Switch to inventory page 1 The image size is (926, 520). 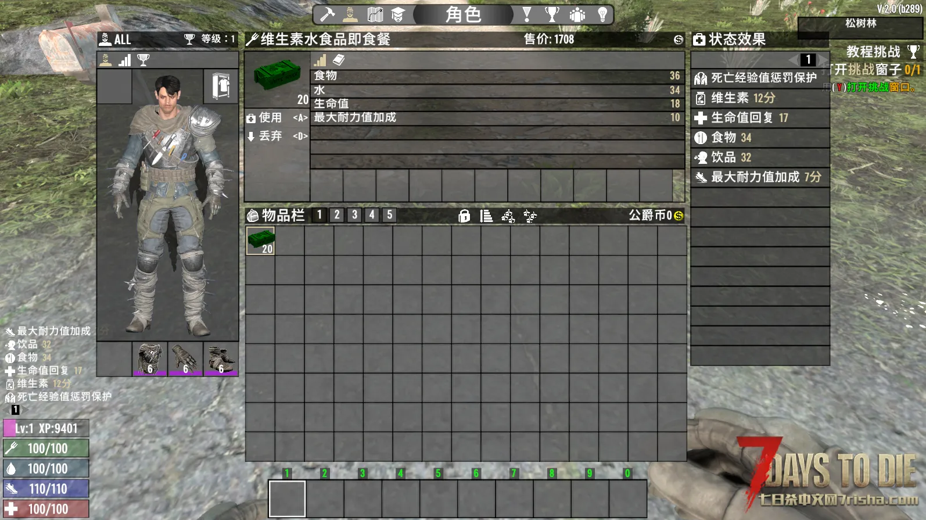point(319,215)
